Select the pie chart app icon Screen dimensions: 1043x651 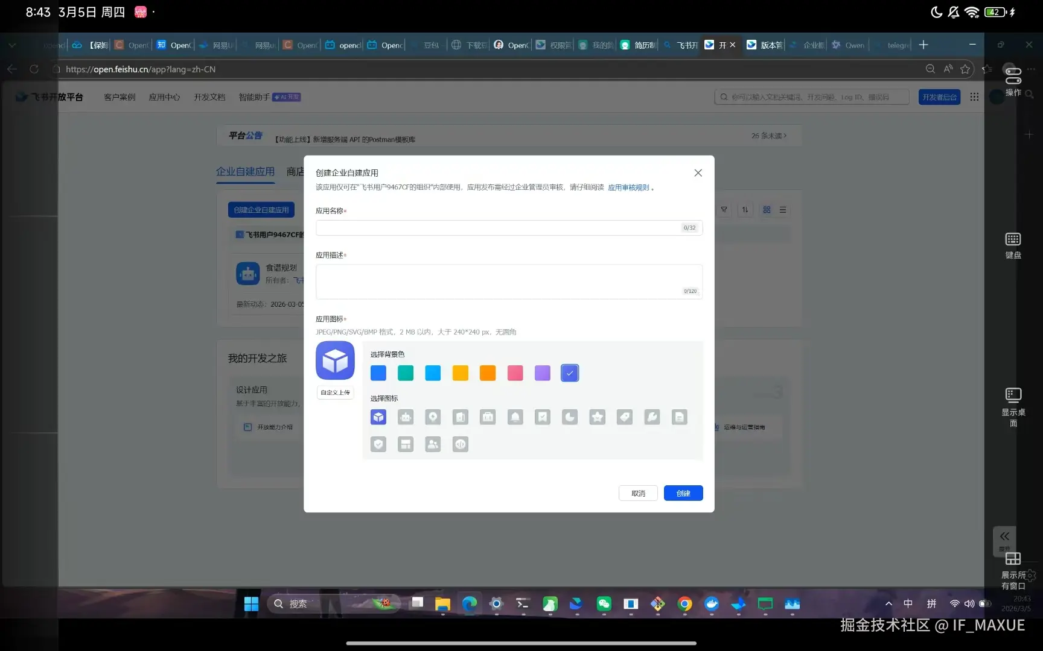tap(570, 417)
